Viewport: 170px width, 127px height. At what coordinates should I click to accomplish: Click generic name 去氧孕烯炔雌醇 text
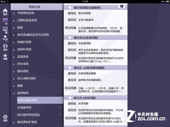[87, 73]
